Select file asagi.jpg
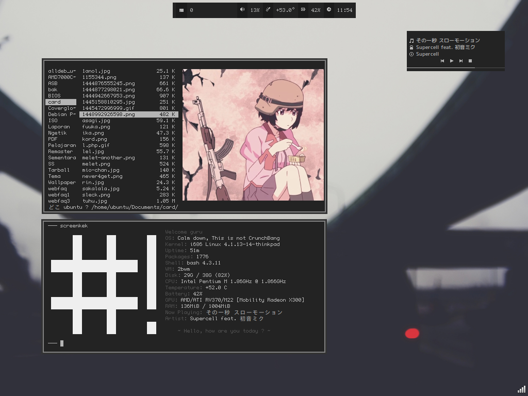This screenshot has width=528, height=396. 96,121
